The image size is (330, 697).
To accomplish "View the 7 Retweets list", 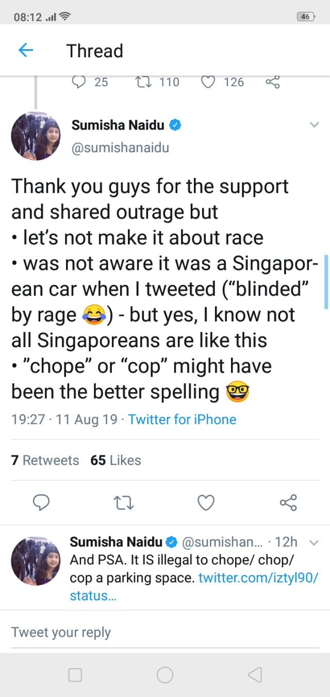I will coord(45,460).
